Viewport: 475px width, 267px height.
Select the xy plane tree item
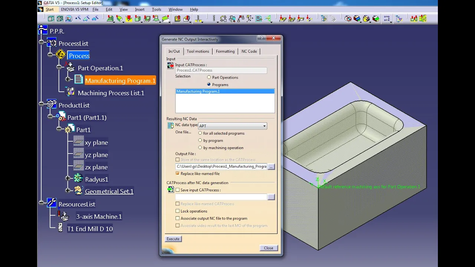coord(96,142)
